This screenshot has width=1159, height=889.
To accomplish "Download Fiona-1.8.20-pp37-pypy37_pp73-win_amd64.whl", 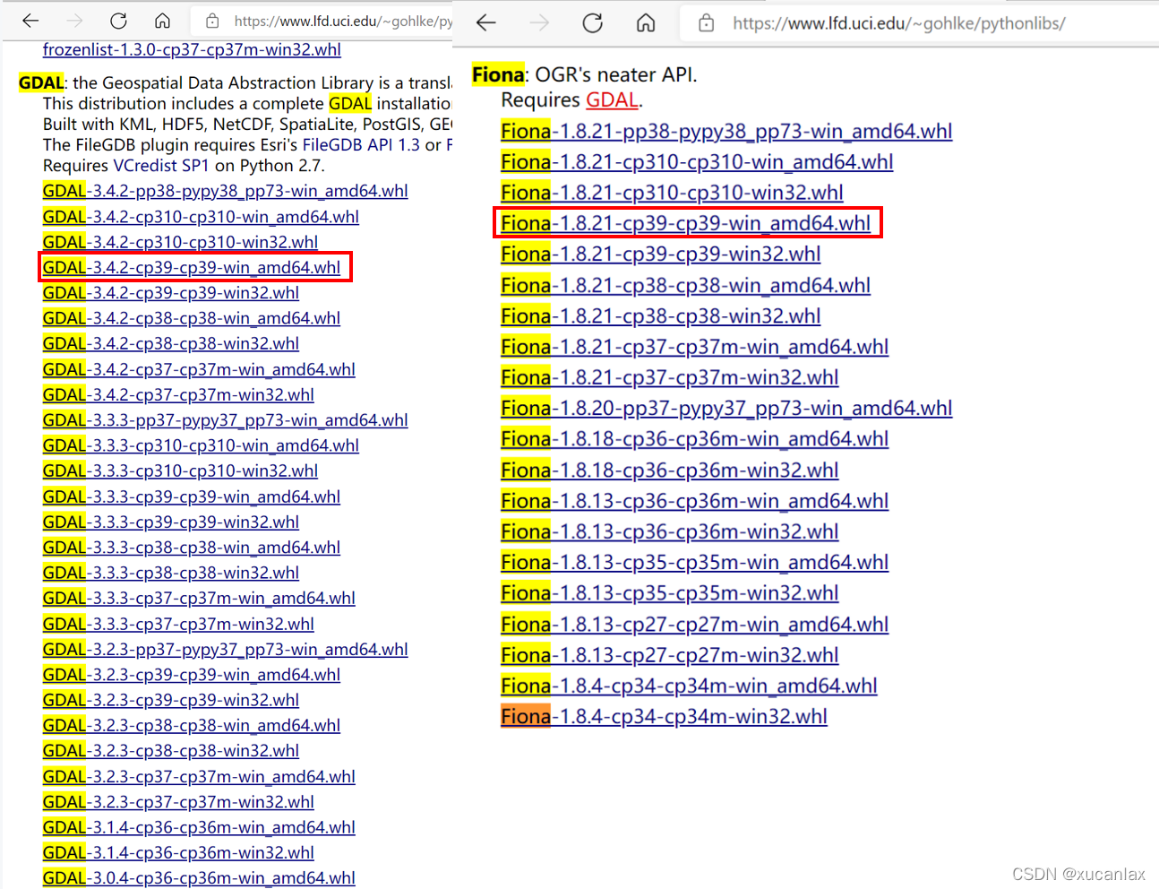I will tap(726, 409).
